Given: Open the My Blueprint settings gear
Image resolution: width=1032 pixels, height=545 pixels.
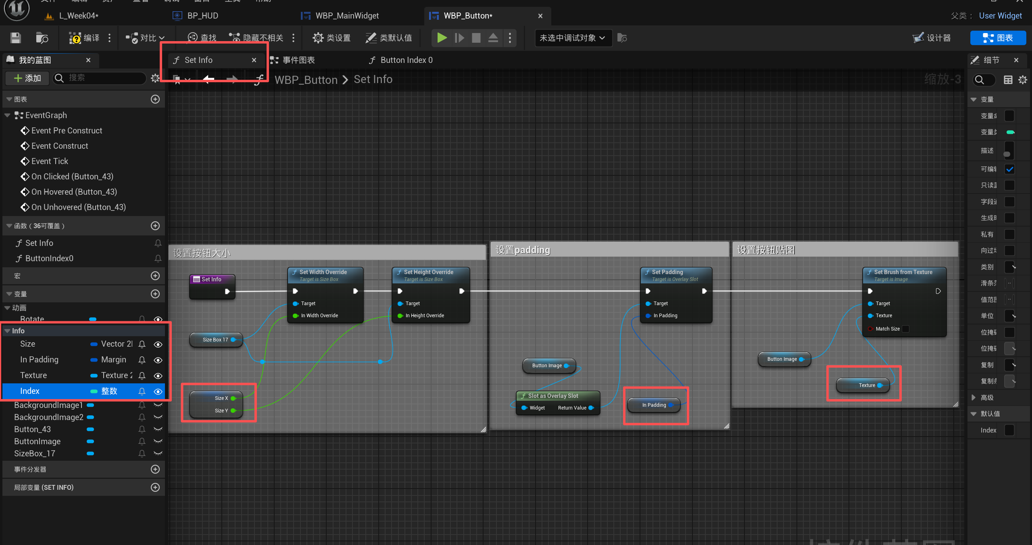Looking at the screenshot, I should pyautogui.click(x=155, y=78).
